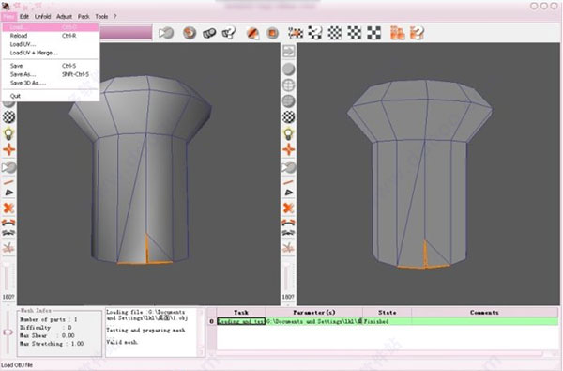This screenshot has width=563, height=371.
Task: Click the bottom-left vertical panel slider
Action: click(x=8, y=332)
